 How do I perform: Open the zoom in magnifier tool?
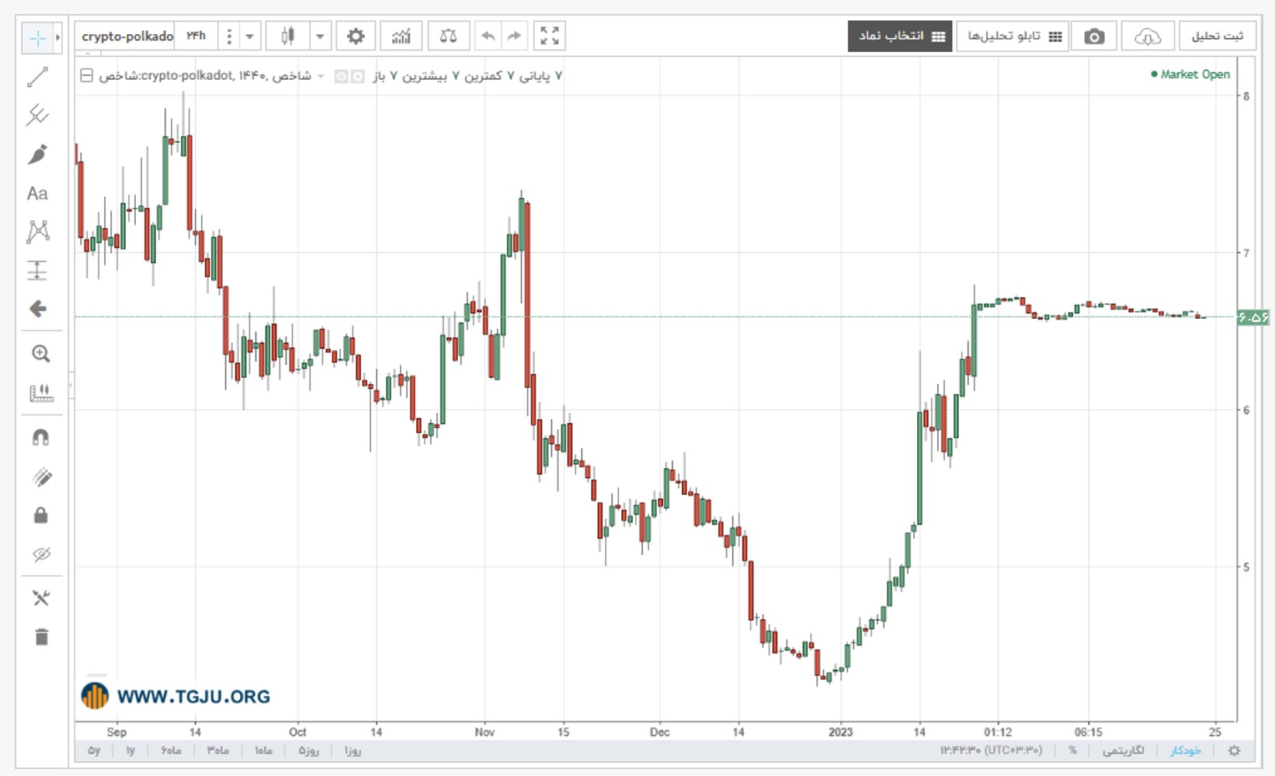[40, 354]
